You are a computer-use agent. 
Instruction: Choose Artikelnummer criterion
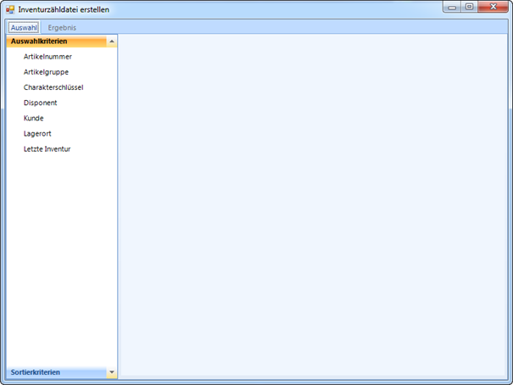coord(47,57)
